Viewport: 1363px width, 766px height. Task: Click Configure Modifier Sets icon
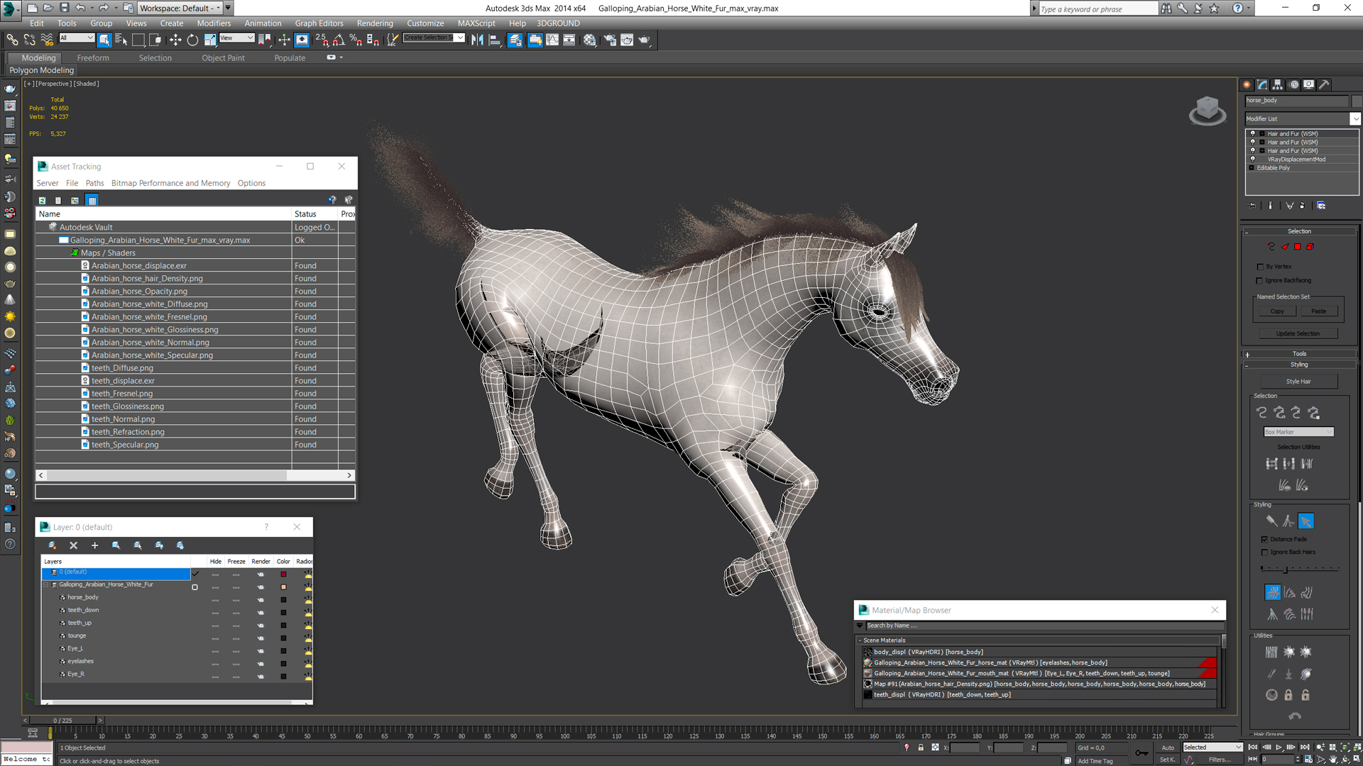click(x=1321, y=206)
